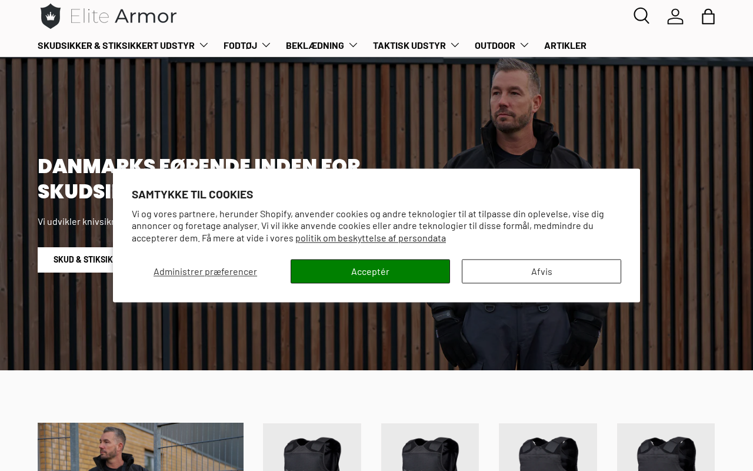The height and width of the screenshot is (471, 753).
Task: Open the Artikler menu item
Action: pyautogui.click(x=565, y=45)
